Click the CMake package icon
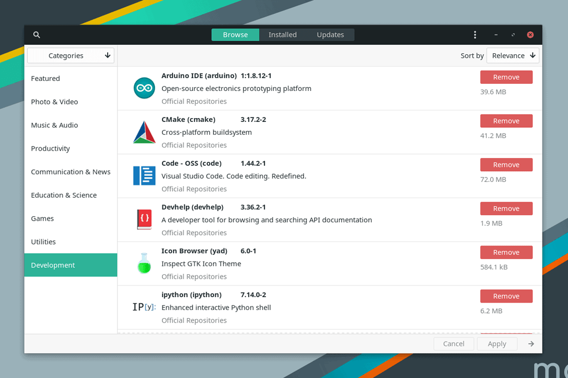Image resolution: width=568 pixels, height=378 pixels. (x=144, y=132)
